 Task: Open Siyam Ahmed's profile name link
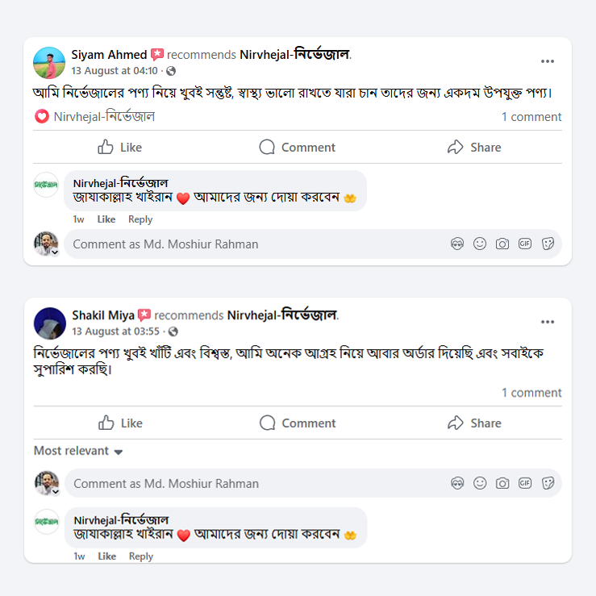click(x=109, y=55)
